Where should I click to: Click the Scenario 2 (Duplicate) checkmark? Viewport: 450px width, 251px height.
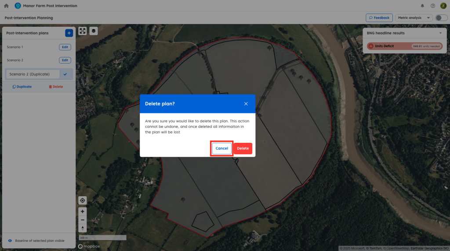tap(65, 74)
